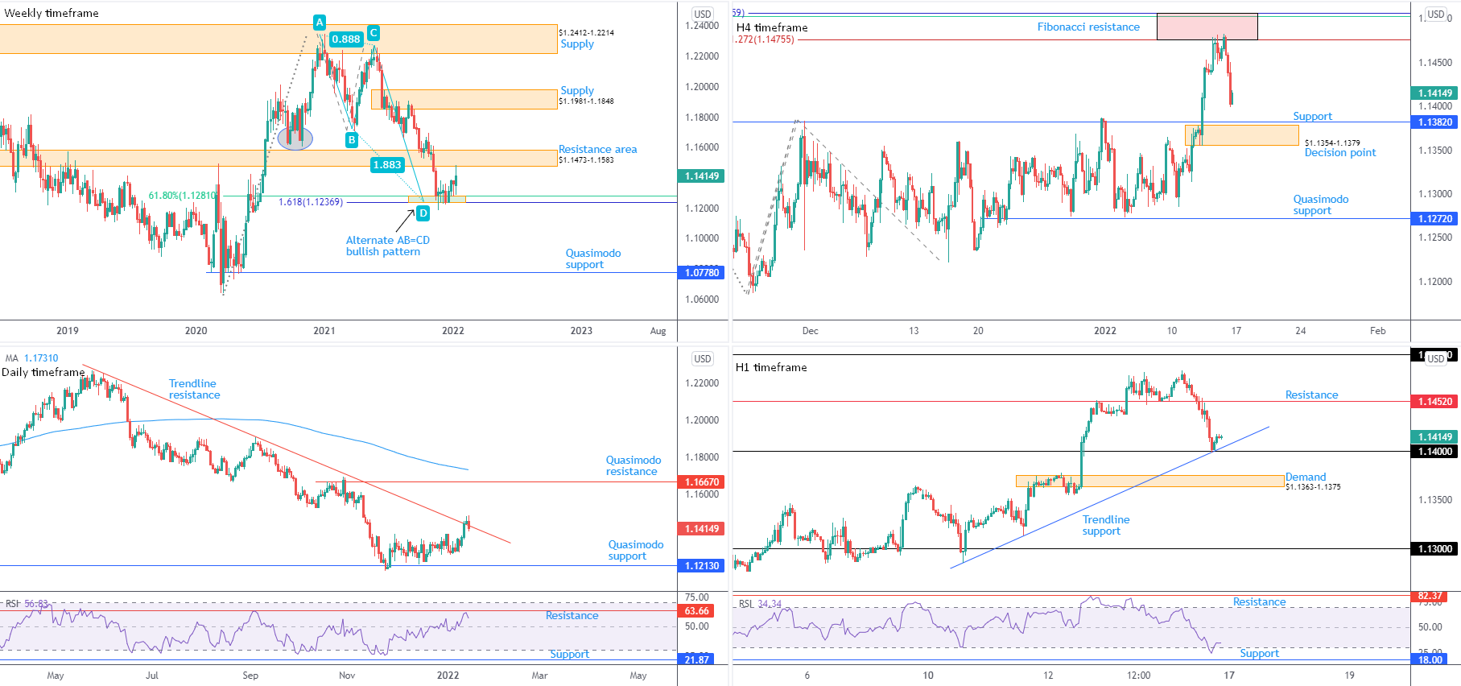Image resolution: width=1461 pixels, height=686 pixels.
Task: Click the 1.883 ratio label
Action: tap(387, 164)
